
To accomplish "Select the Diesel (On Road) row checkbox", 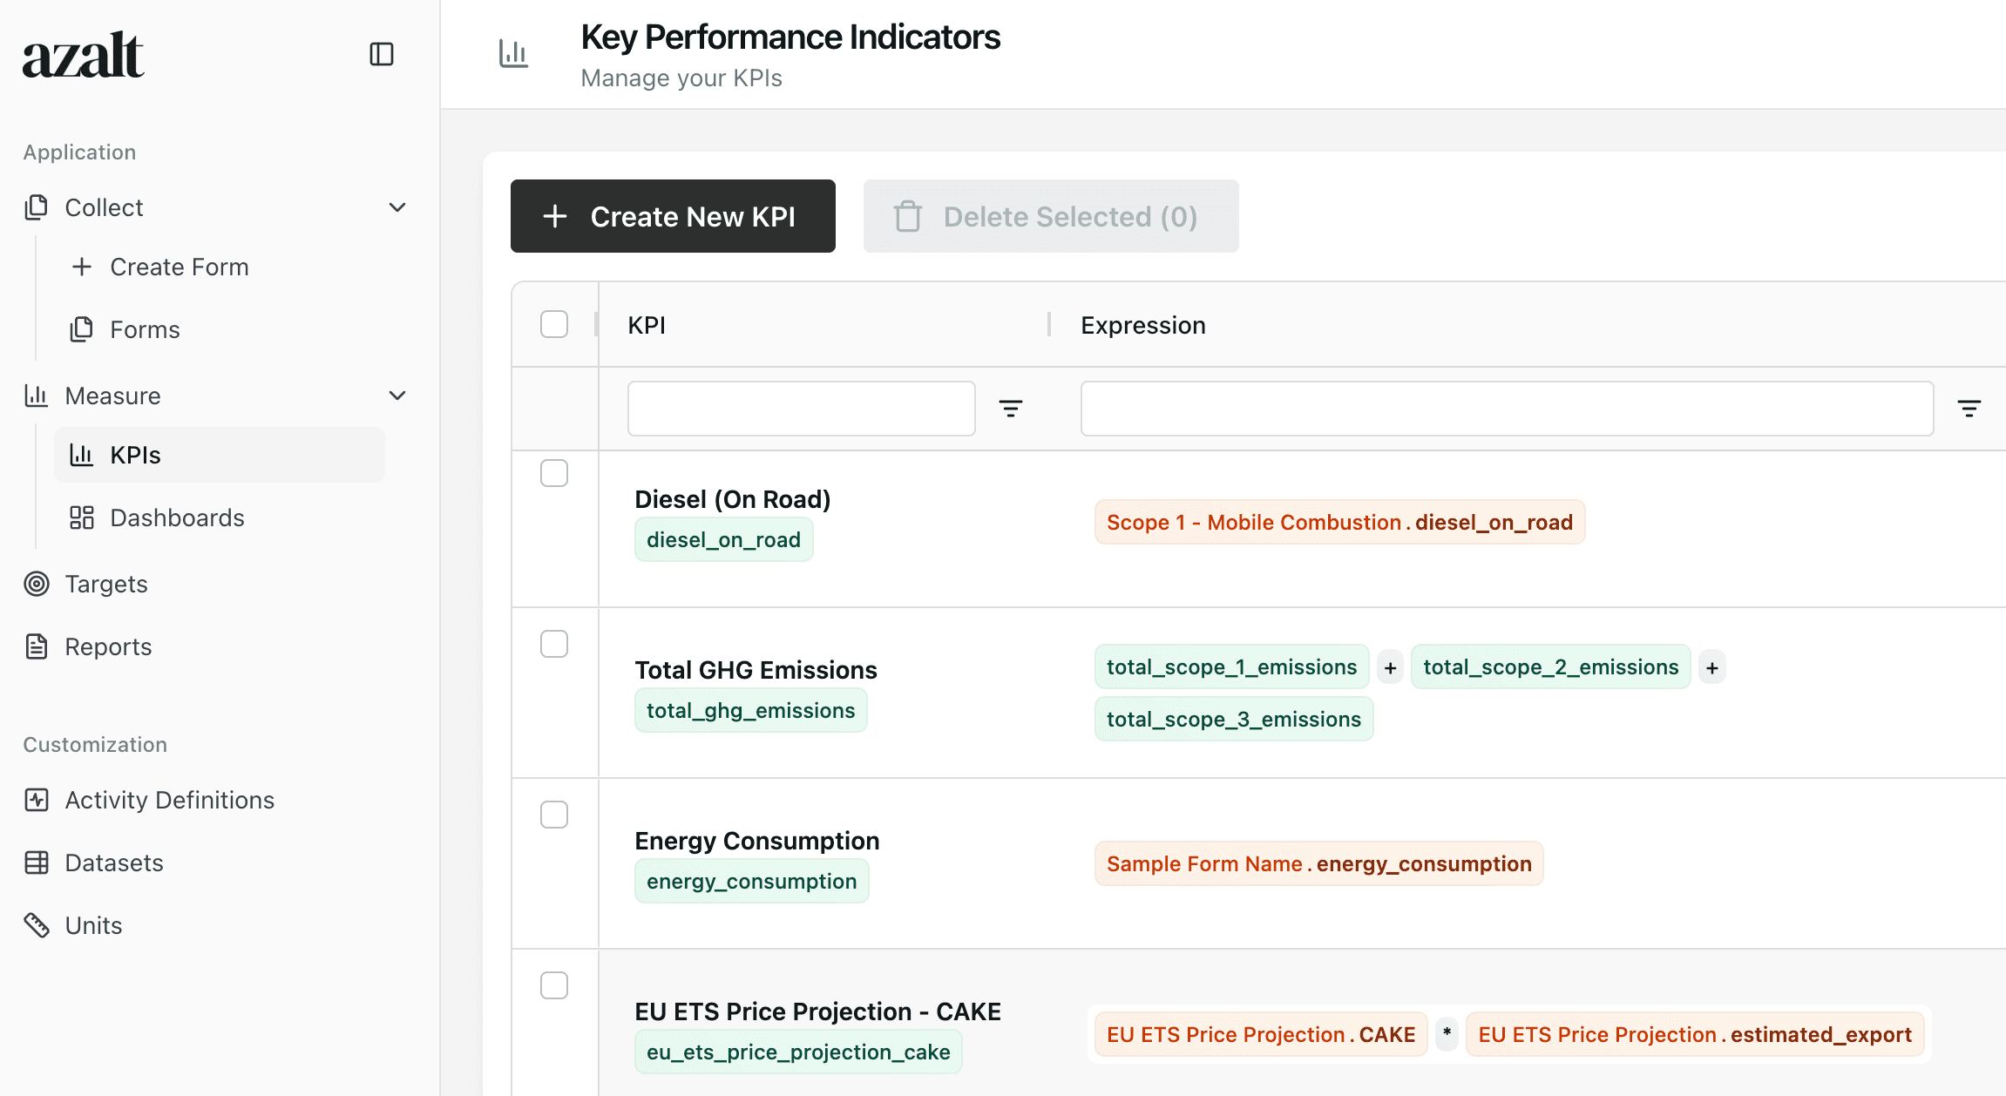I will pyautogui.click(x=554, y=473).
